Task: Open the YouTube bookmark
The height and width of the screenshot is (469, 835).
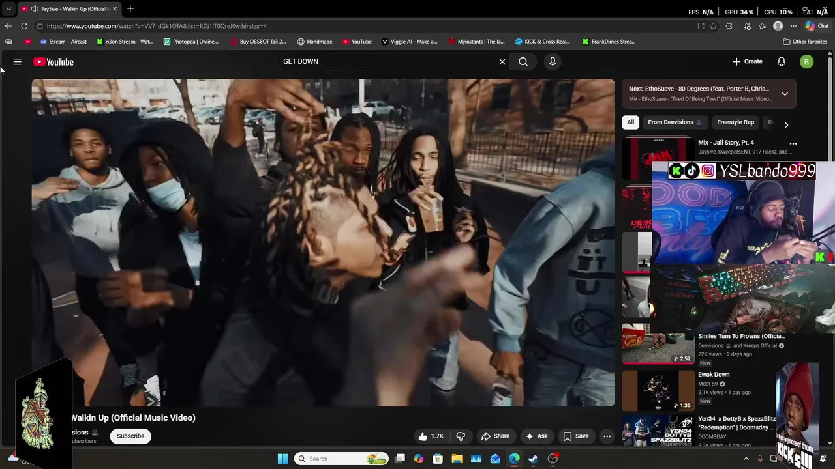Action: (357, 42)
